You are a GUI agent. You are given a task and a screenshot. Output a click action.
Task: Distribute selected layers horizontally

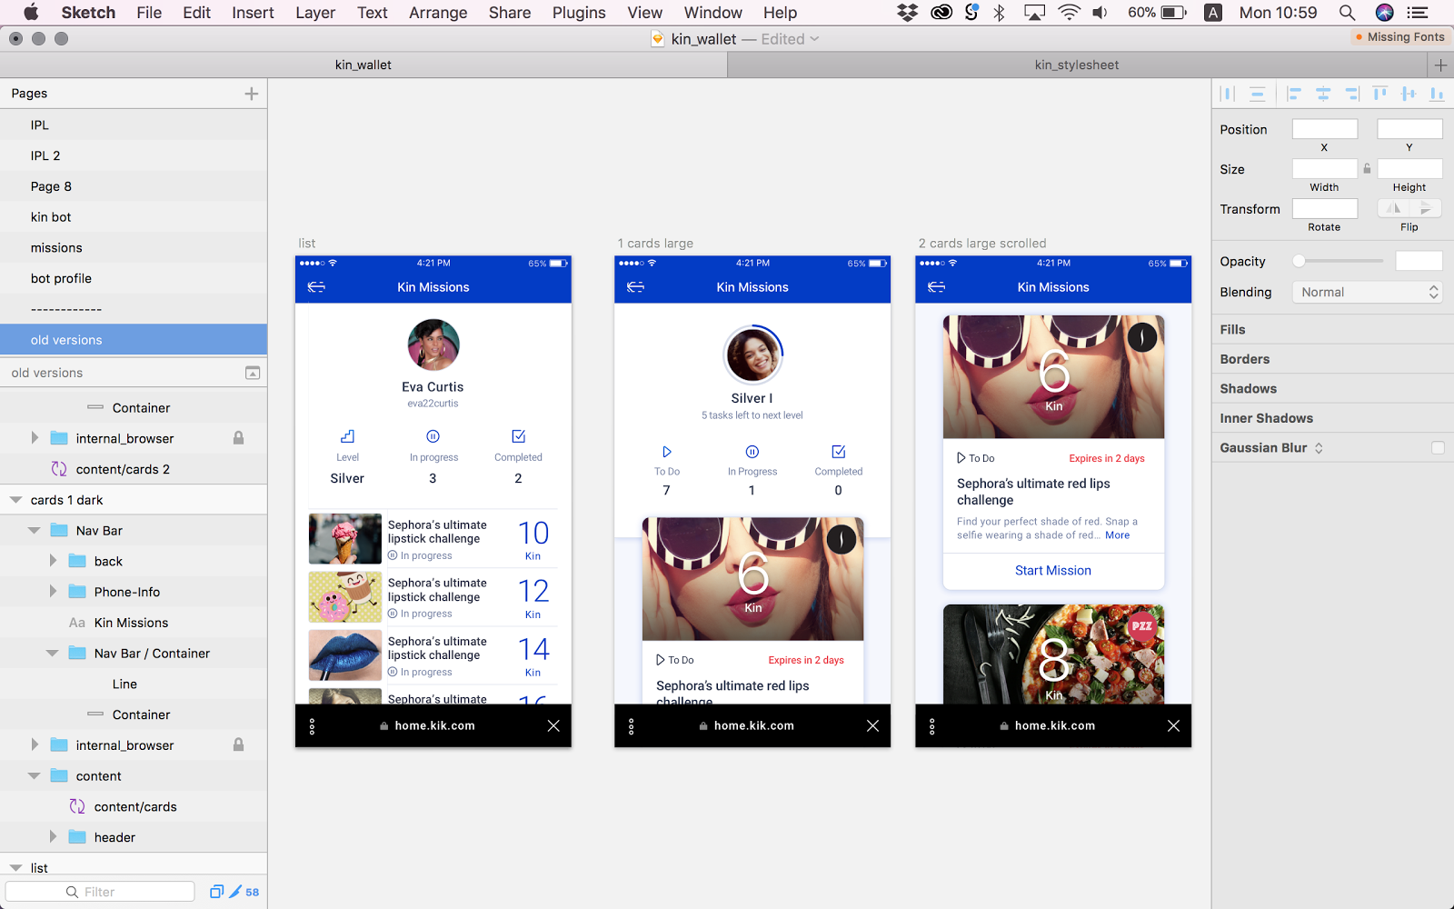tap(1228, 94)
